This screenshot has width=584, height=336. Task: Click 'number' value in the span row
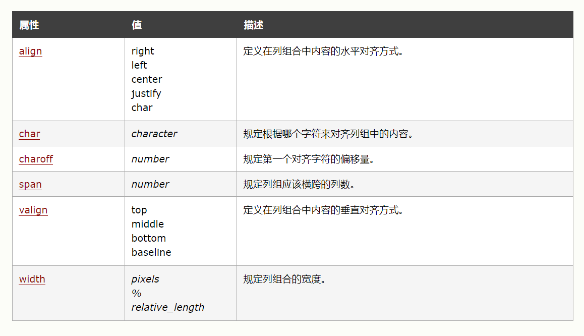click(x=150, y=184)
